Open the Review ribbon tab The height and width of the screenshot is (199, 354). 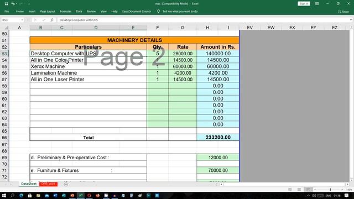(91, 11)
